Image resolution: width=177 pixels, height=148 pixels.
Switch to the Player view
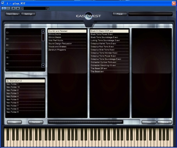click(120, 14)
